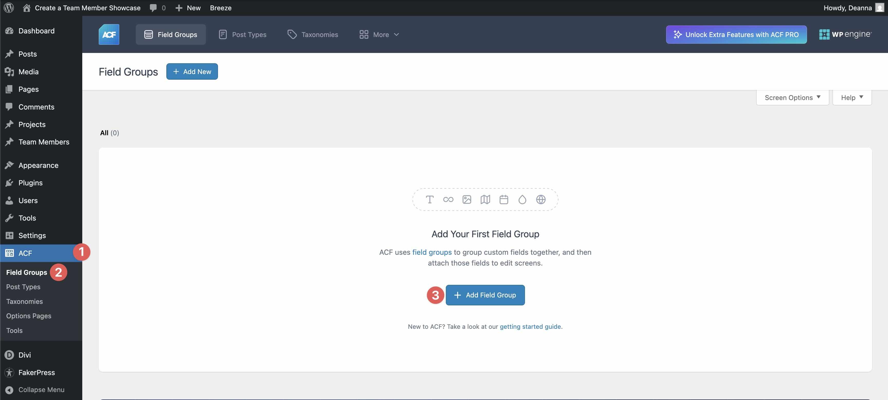Click the WordPress logo in the admin bar
Screen dimensions: 888x400
8,8
